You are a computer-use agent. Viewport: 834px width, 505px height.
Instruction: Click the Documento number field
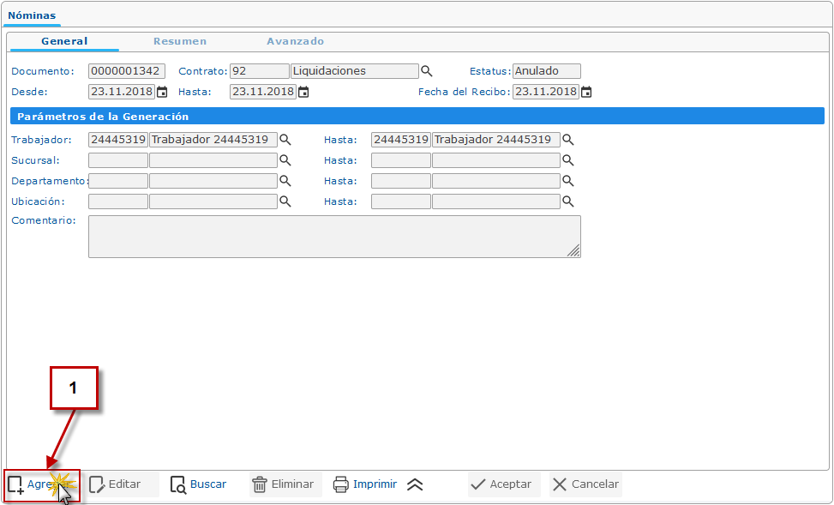[127, 71]
